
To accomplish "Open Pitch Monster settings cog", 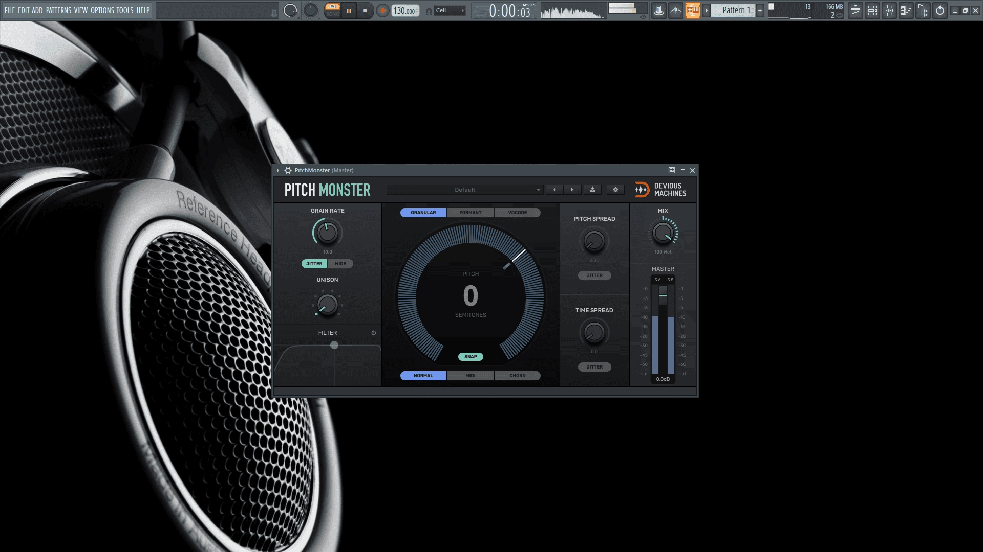I will pos(615,190).
